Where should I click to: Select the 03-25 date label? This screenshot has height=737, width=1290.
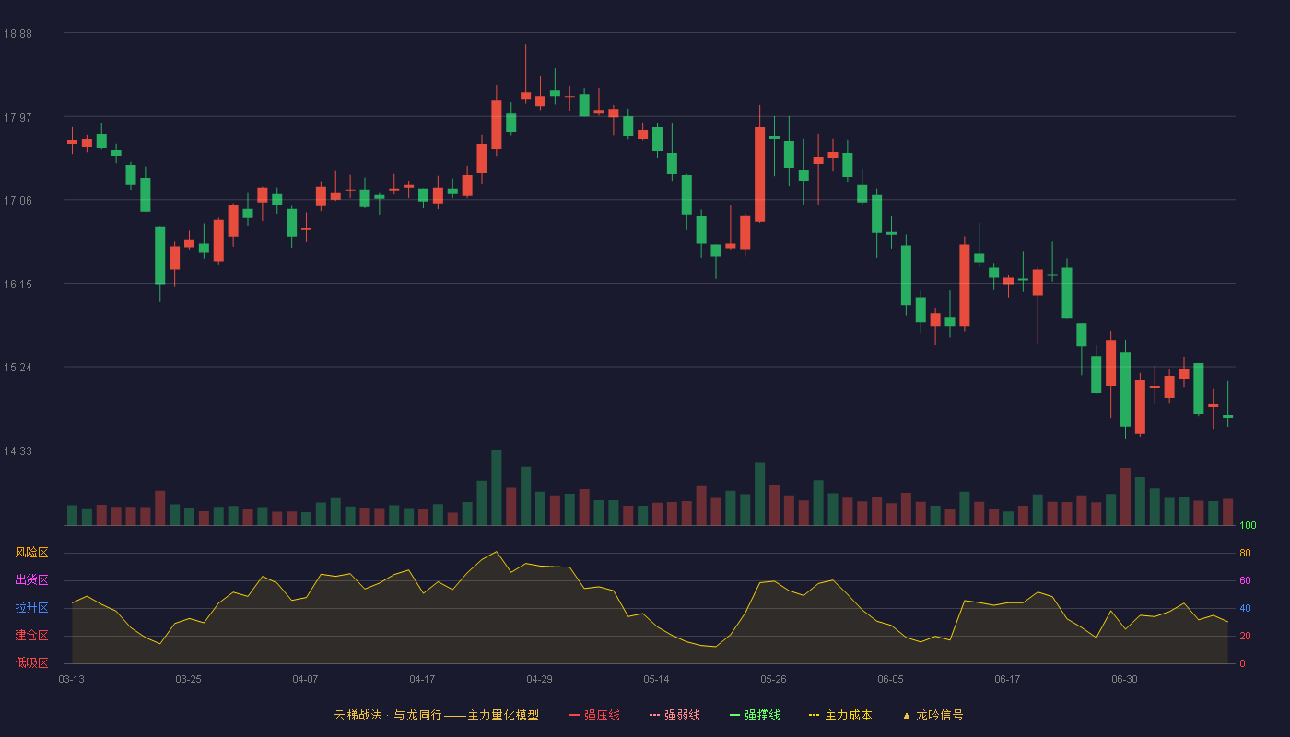pyautogui.click(x=188, y=679)
